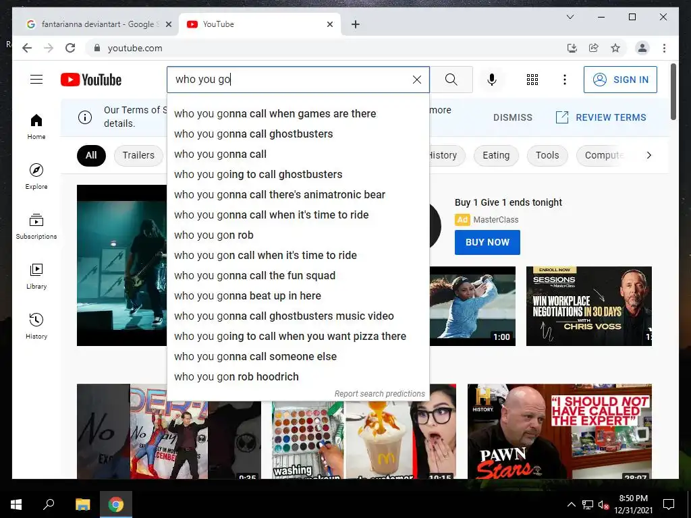Image resolution: width=691 pixels, height=518 pixels.
Task: Go back with browser back arrow
Action: [27, 48]
